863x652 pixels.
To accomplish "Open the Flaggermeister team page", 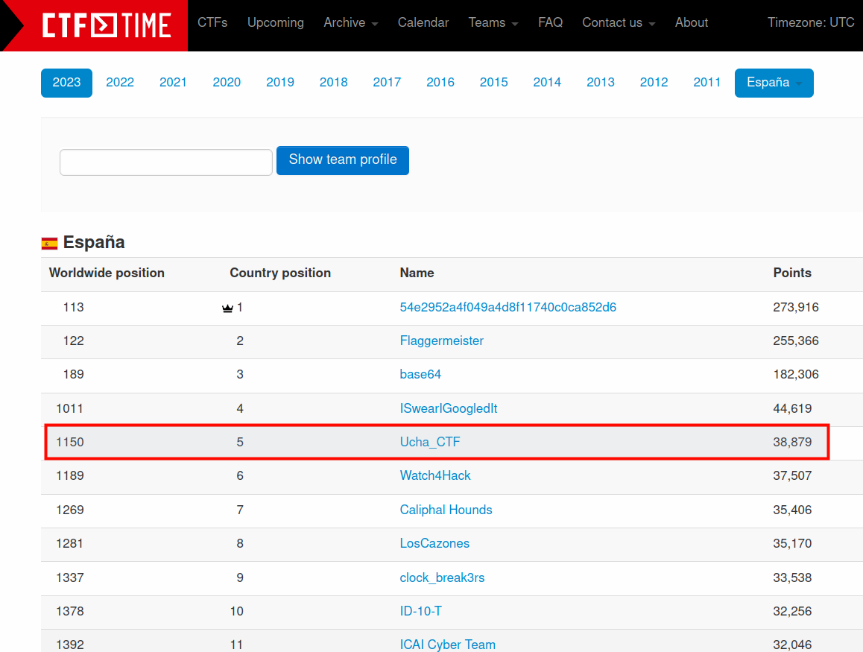I will [x=441, y=341].
